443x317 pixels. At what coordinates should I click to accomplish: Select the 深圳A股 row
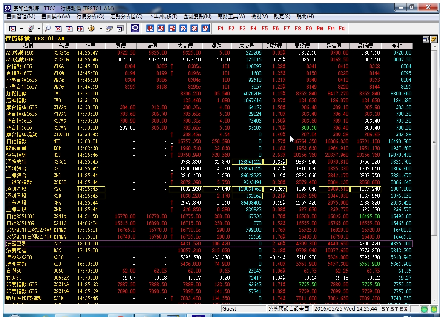point(209,189)
